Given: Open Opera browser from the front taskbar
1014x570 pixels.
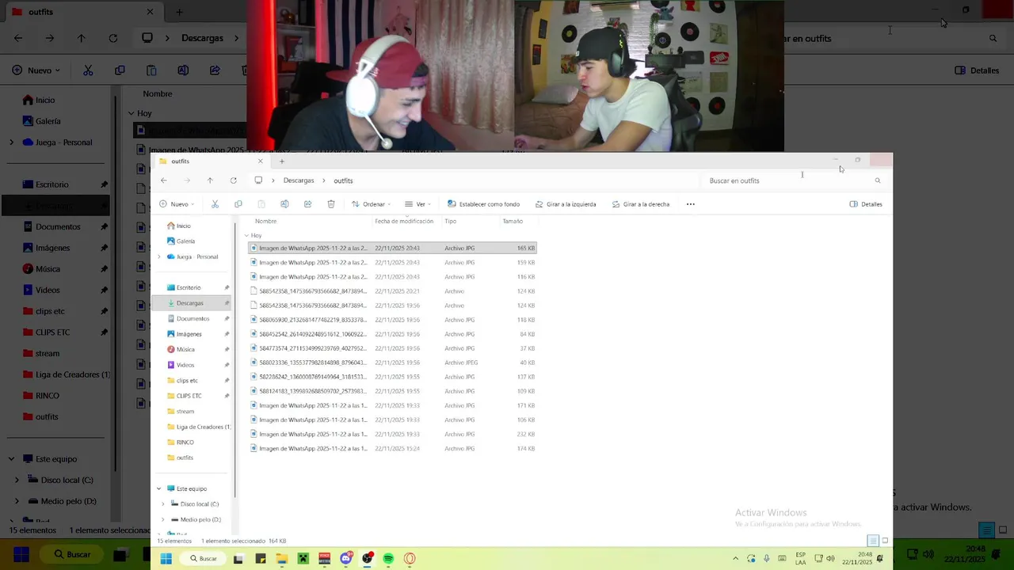Looking at the screenshot, I should 410,559.
